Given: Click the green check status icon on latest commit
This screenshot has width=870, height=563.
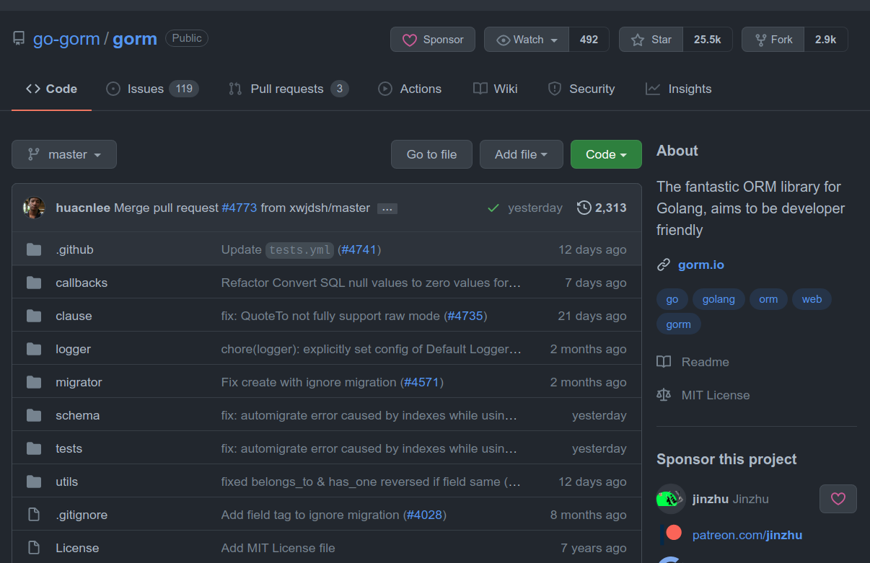Looking at the screenshot, I should pyautogui.click(x=493, y=208).
